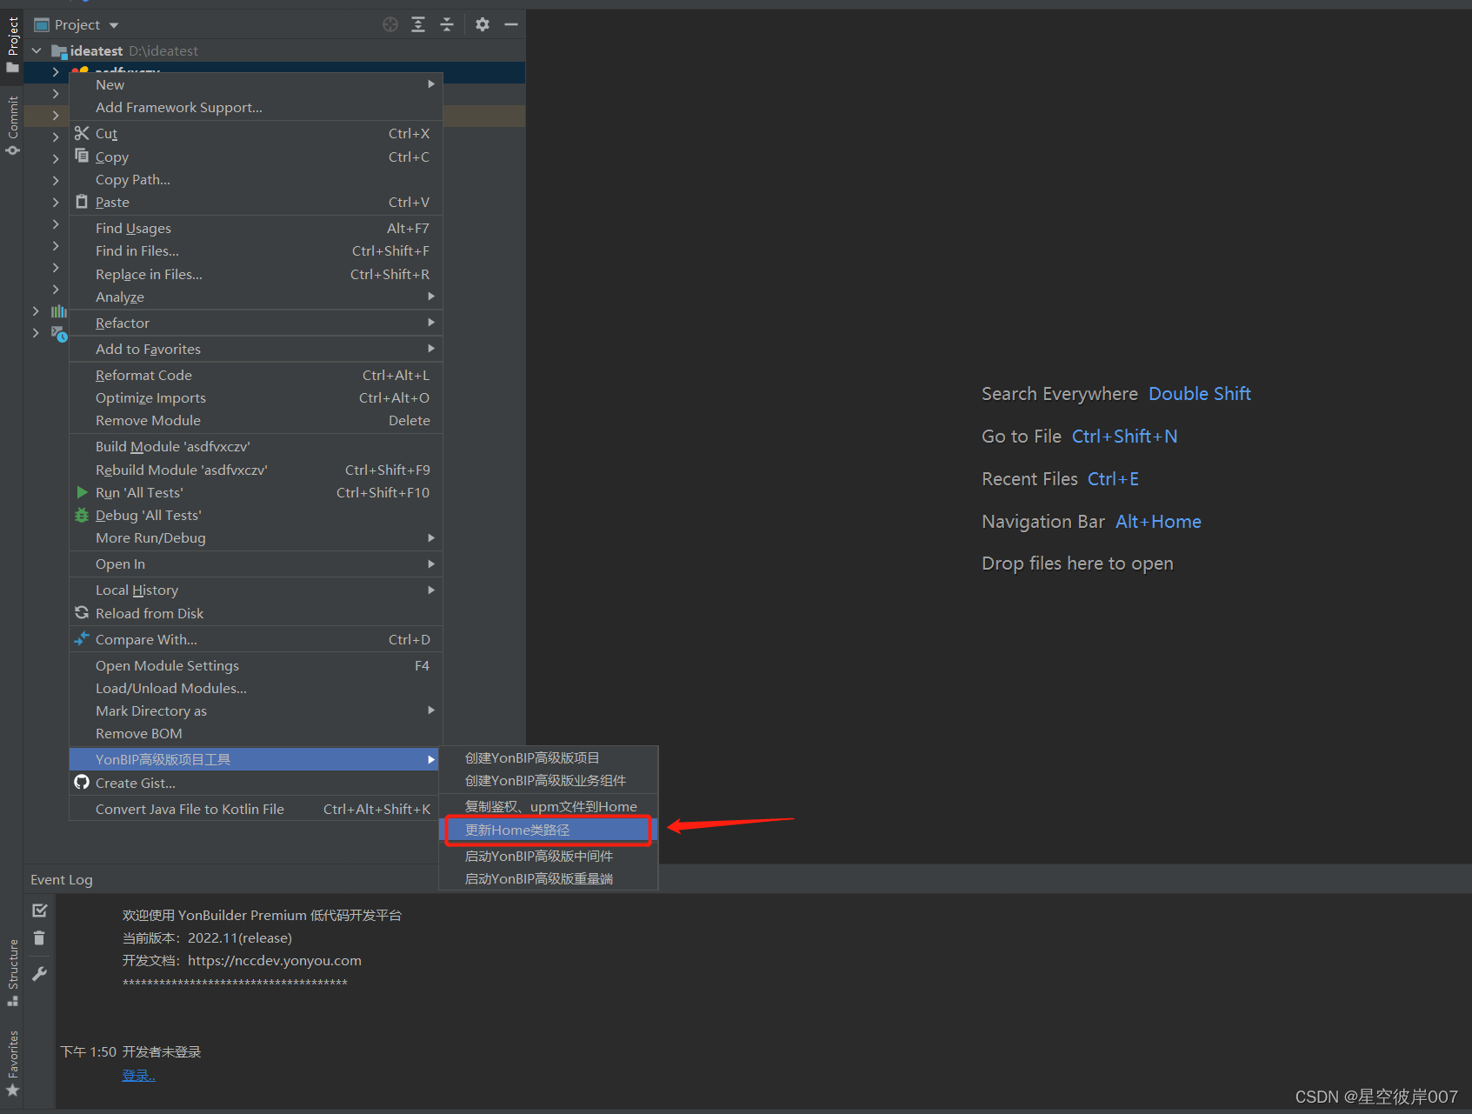Screen dimensions: 1472x1114
Task: Expand the External Libraries node
Action: tap(36, 310)
